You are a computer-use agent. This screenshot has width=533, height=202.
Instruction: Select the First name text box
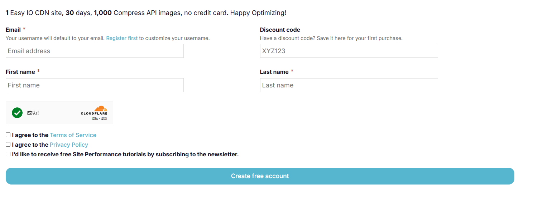click(x=95, y=85)
